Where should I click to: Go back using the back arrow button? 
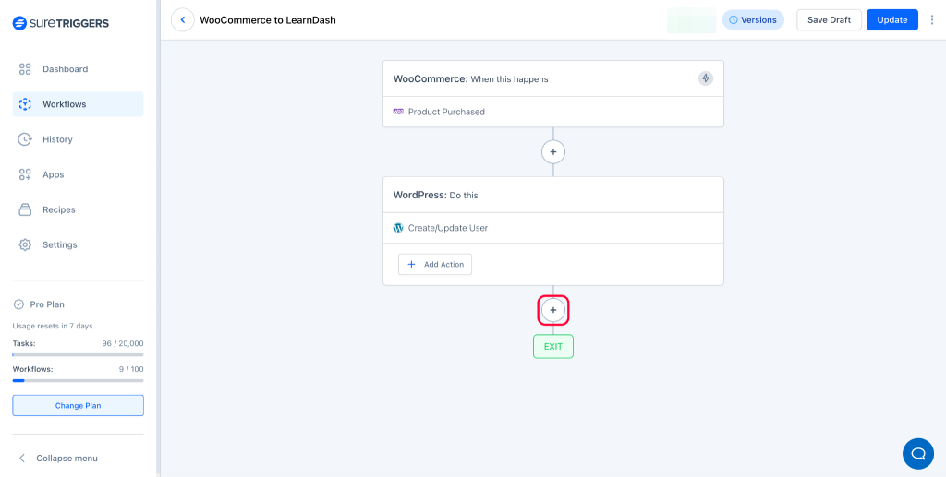coord(183,20)
